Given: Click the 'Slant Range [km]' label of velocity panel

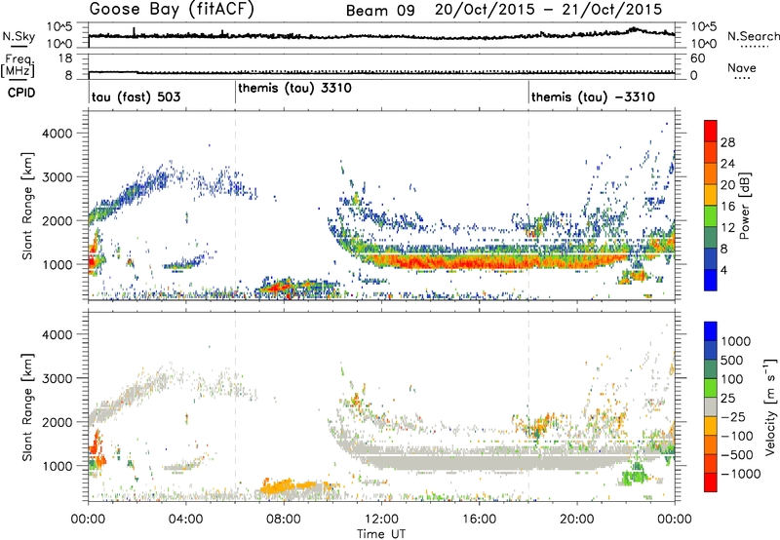Looking at the screenshot, I should 27,406.
